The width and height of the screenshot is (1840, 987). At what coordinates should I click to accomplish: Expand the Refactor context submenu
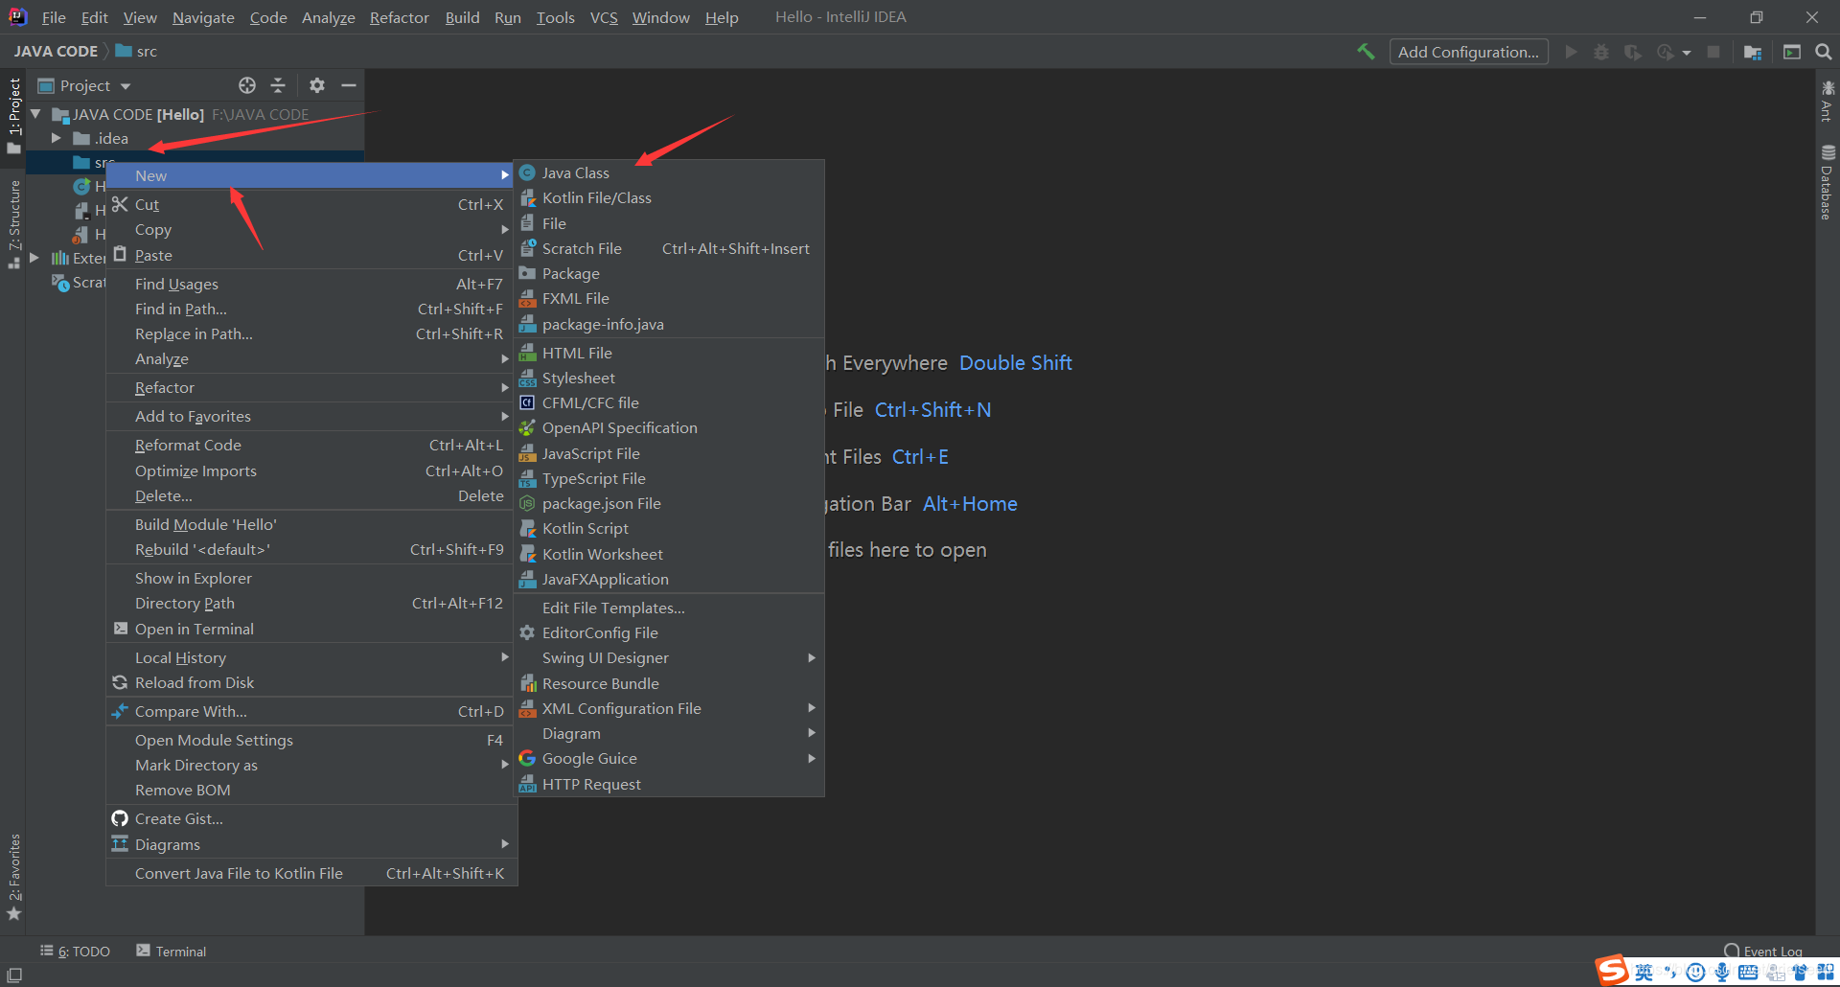(x=311, y=387)
